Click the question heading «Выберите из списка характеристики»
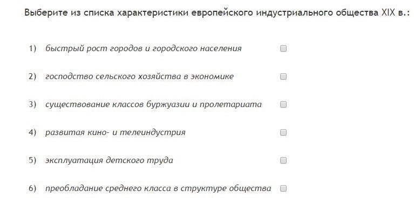This screenshot has height=212, width=414. (105, 13)
